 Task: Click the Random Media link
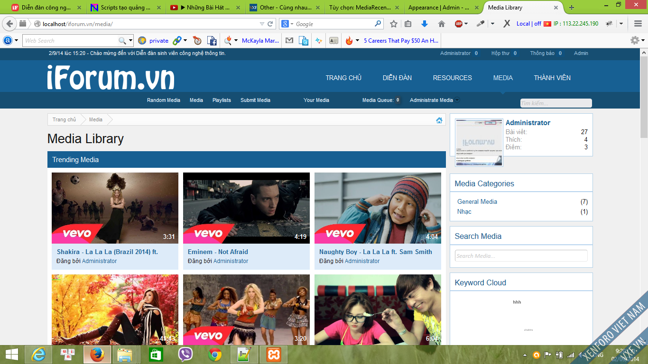164,100
